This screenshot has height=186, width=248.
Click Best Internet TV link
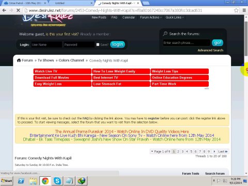tap(121, 78)
